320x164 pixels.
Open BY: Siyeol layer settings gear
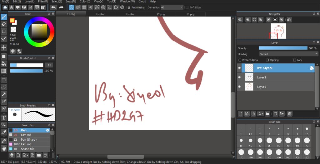(x=312, y=68)
